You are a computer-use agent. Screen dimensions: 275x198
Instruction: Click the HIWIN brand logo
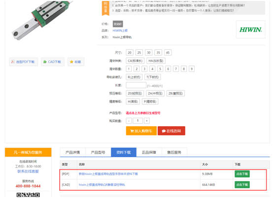pos(251,30)
